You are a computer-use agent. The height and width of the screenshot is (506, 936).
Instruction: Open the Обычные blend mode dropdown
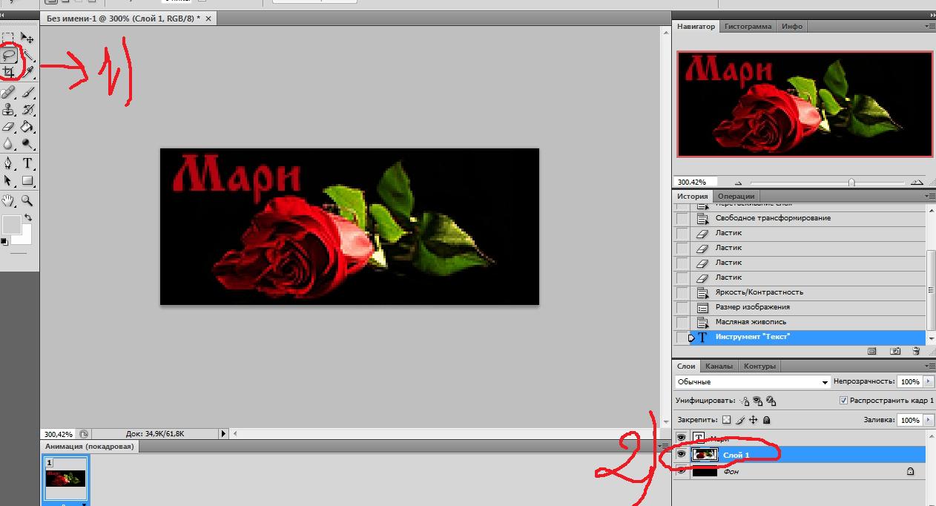(752, 381)
